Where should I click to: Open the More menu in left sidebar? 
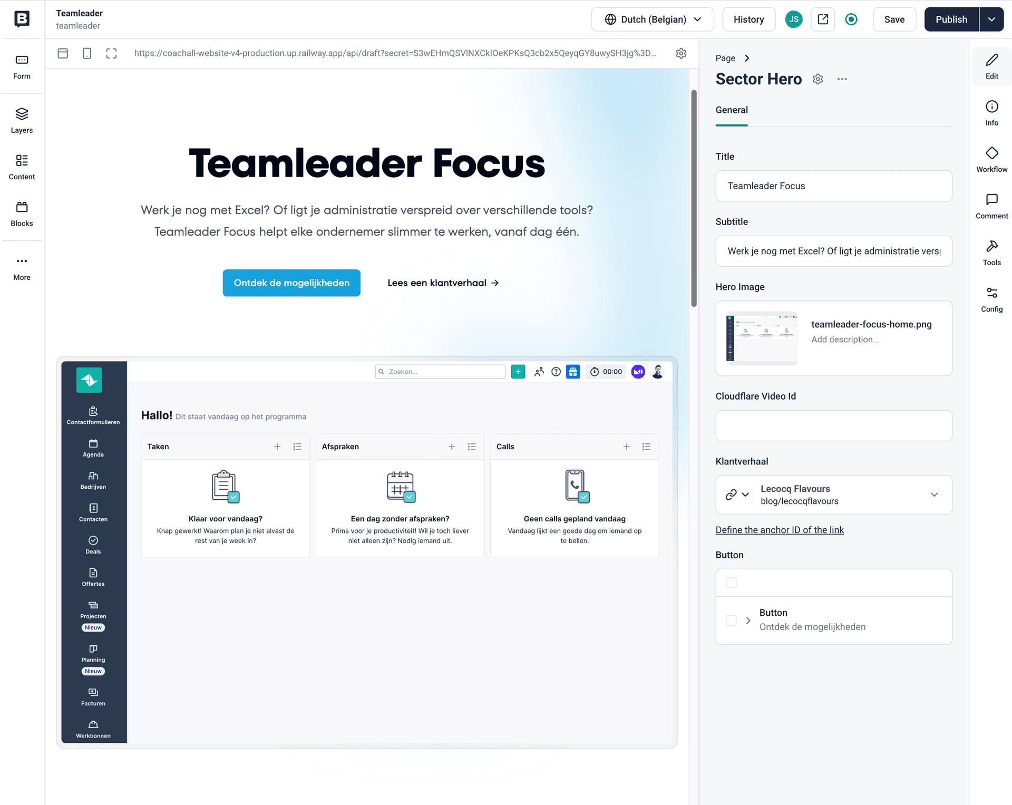coord(22,268)
